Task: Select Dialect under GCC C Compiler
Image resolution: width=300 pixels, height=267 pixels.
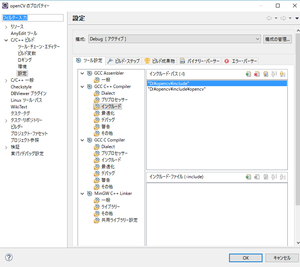Action: tap(108, 147)
